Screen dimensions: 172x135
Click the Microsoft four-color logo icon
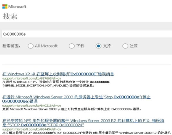coord(5,6)
